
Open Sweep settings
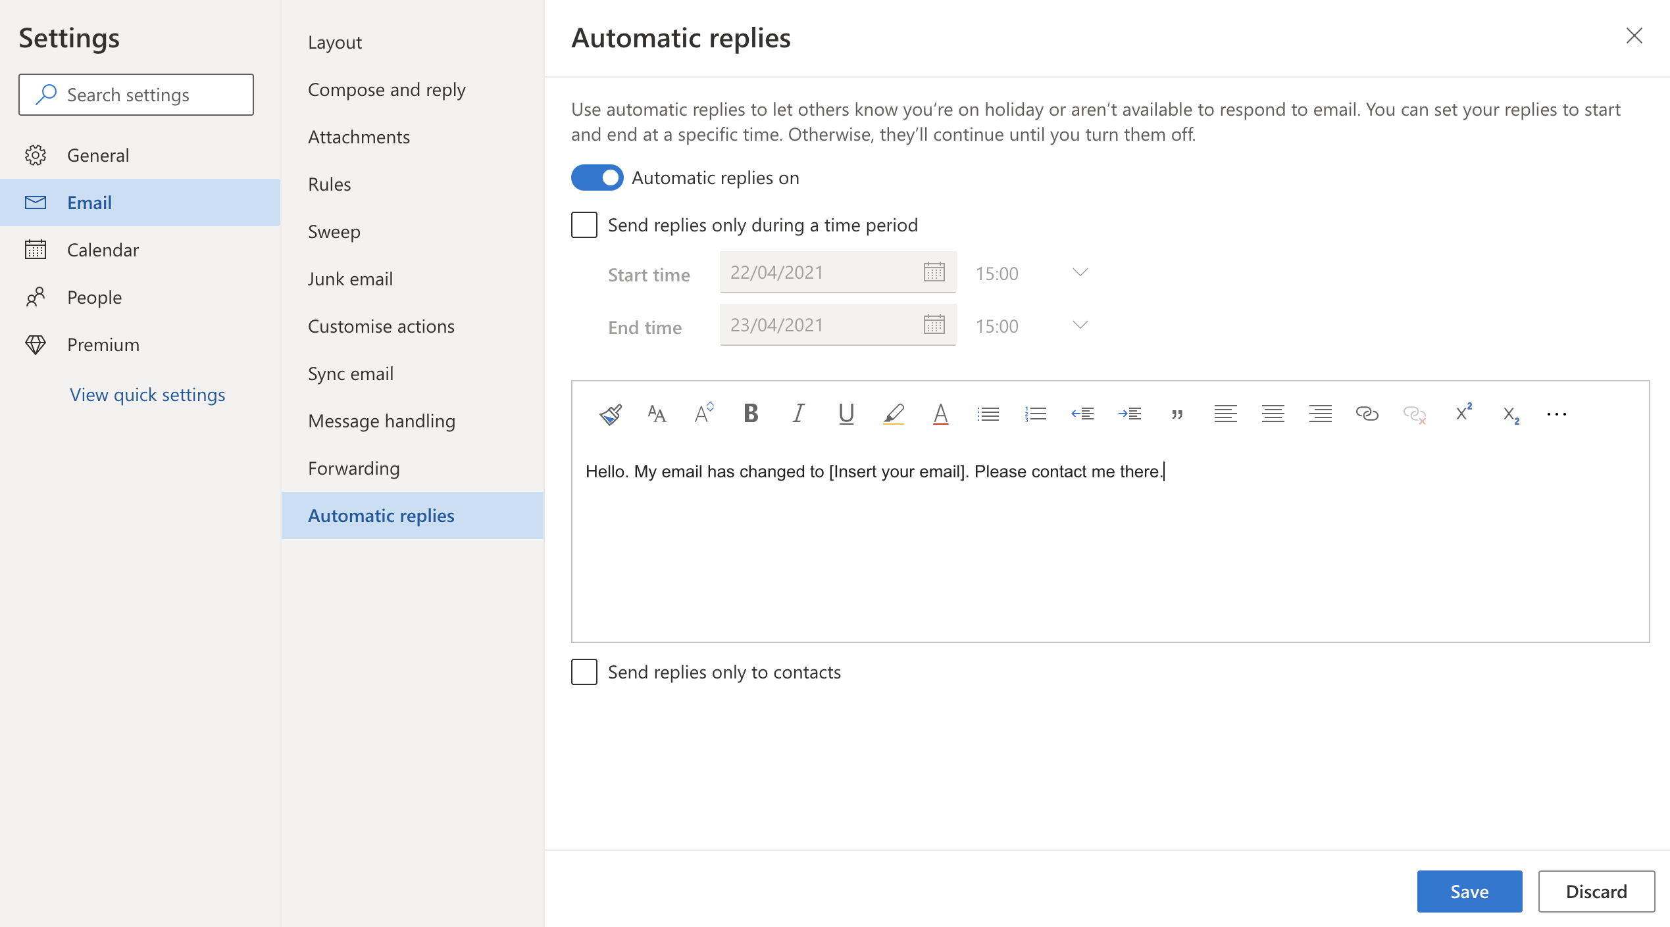point(413,231)
